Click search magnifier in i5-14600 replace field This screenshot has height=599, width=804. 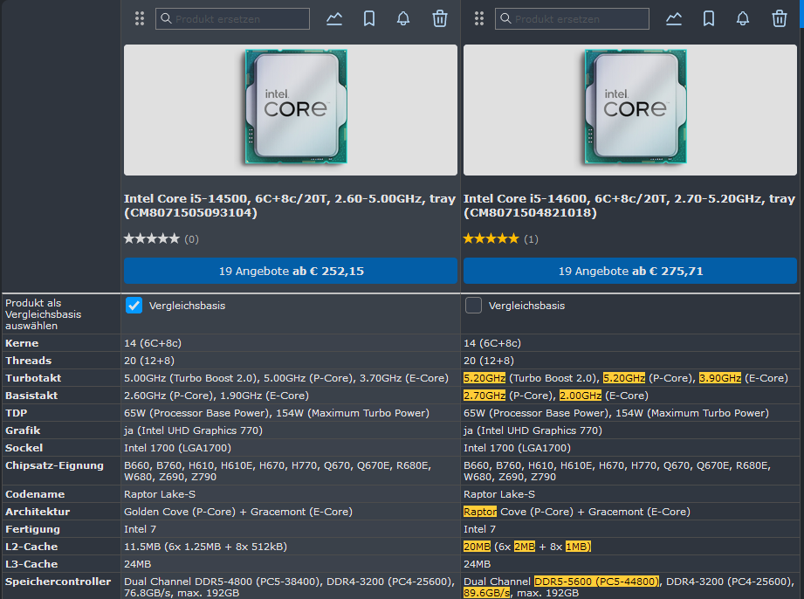pyautogui.click(x=505, y=18)
